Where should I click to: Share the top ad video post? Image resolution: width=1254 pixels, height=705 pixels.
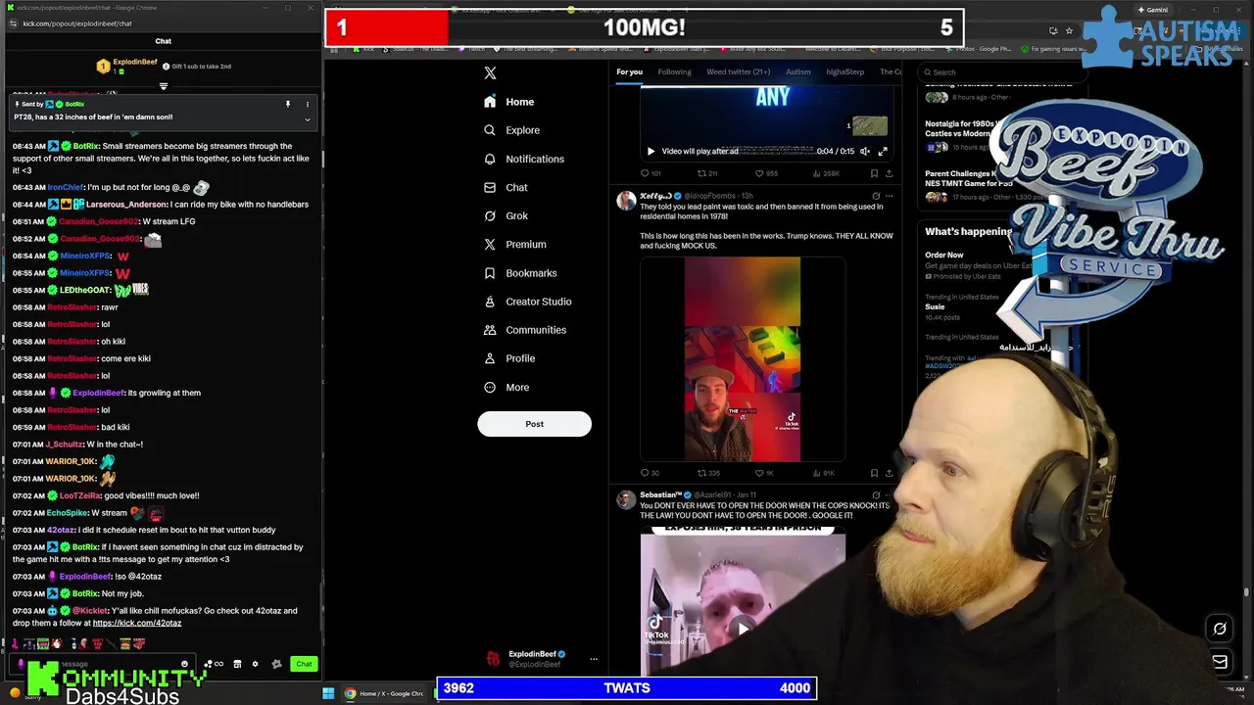[889, 173]
